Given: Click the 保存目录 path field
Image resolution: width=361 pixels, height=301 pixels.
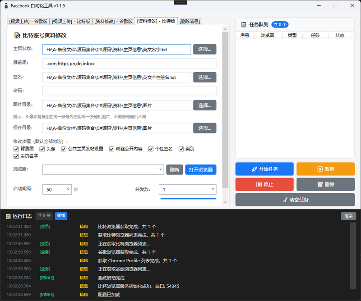Looking at the screenshot, I should 117,128.
